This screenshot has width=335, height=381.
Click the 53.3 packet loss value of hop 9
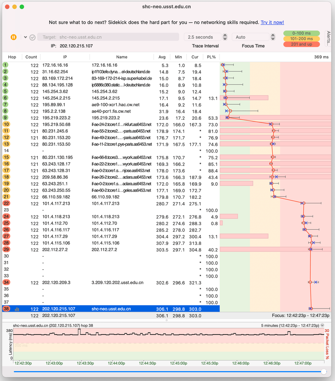click(213, 118)
